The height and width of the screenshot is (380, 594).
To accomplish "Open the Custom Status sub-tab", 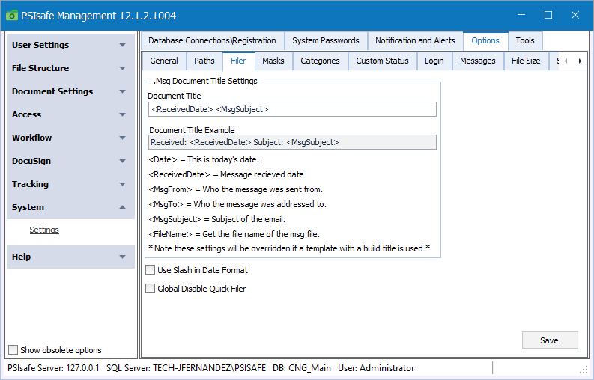I will coord(382,61).
